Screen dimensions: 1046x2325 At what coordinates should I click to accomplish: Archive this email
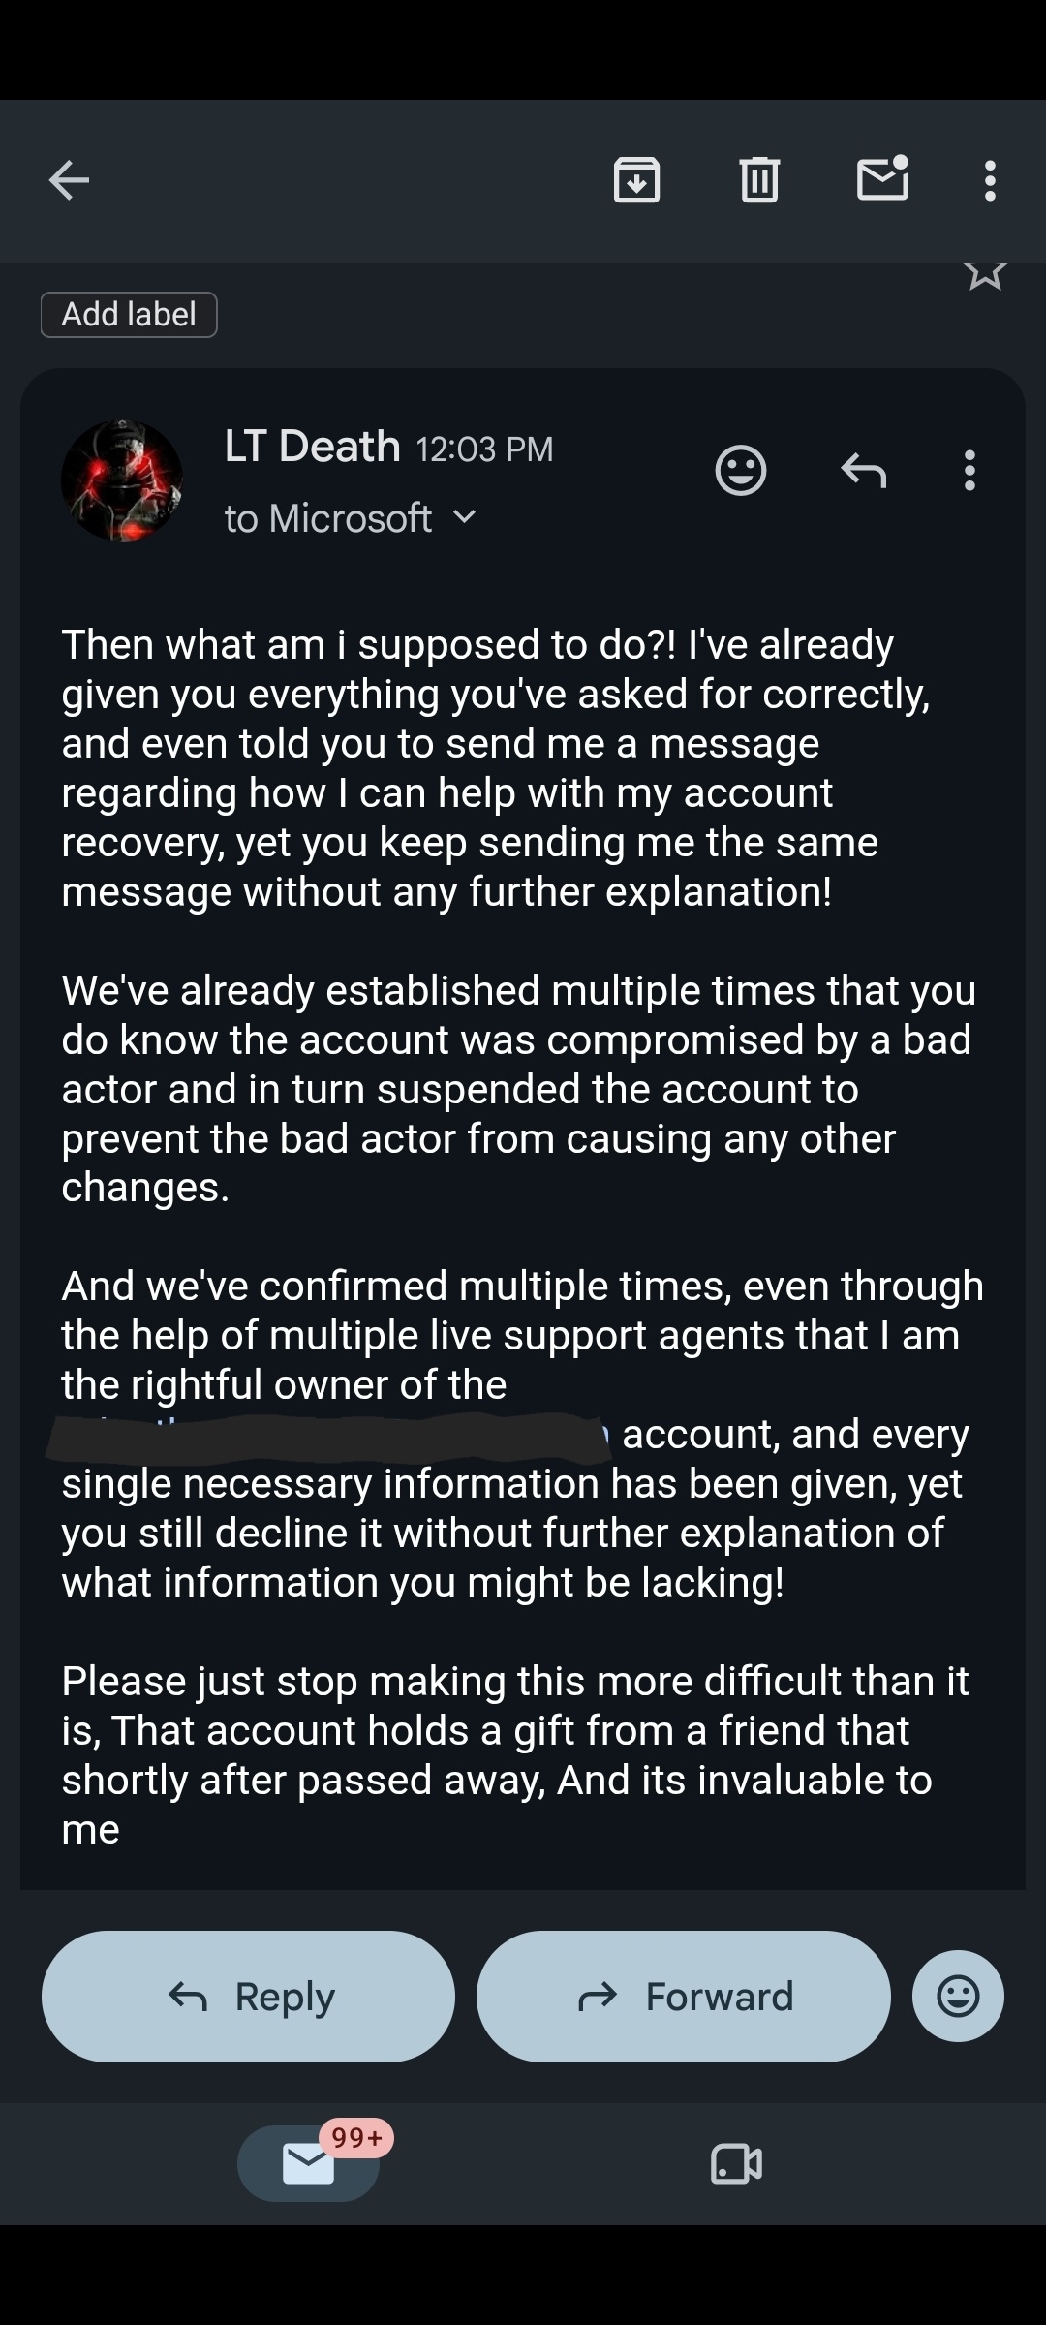pos(636,179)
